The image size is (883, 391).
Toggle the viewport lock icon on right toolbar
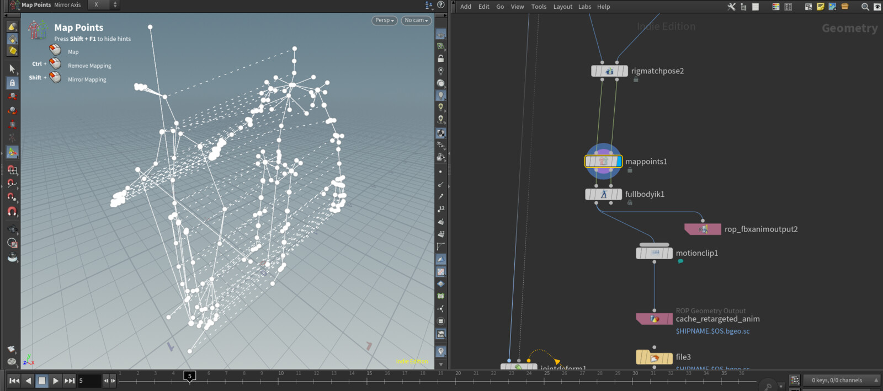click(x=440, y=58)
